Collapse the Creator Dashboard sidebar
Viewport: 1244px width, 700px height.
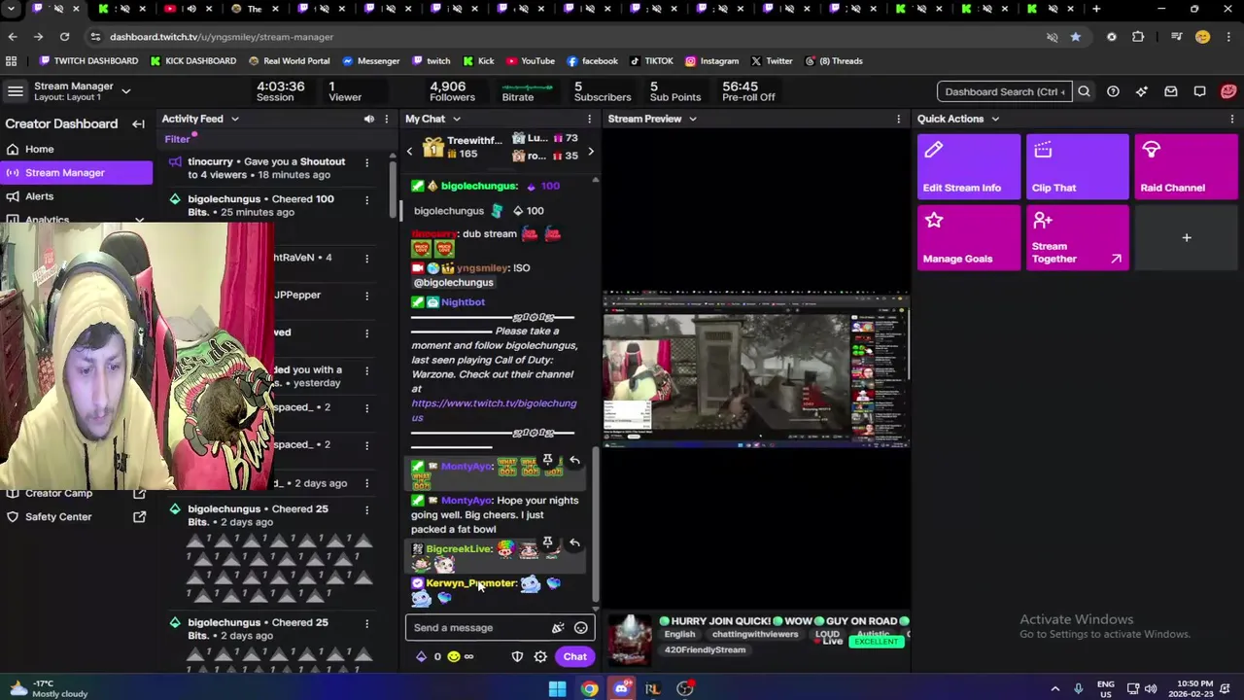pos(138,123)
